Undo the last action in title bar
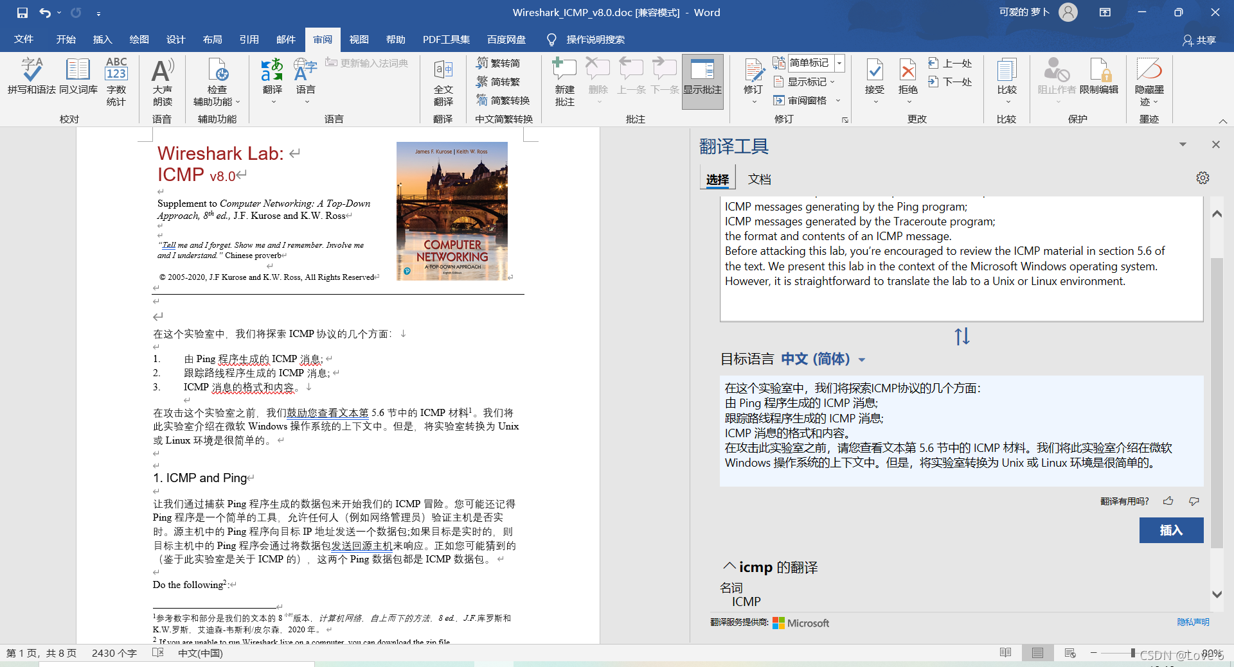 click(x=45, y=13)
